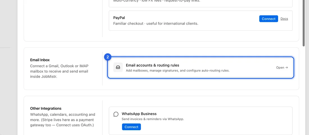The width and height of the screenshot is (309, 135).
Task: Click 'Add mailboxes, manage signatures' description
Action: [178, 71]
